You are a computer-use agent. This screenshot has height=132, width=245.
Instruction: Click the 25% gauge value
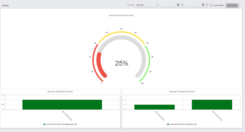point(122,64)
